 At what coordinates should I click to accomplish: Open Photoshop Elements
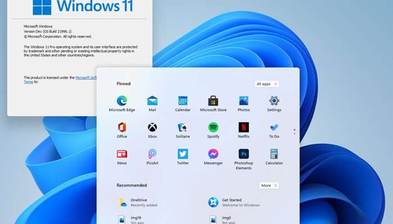(244, 159)
